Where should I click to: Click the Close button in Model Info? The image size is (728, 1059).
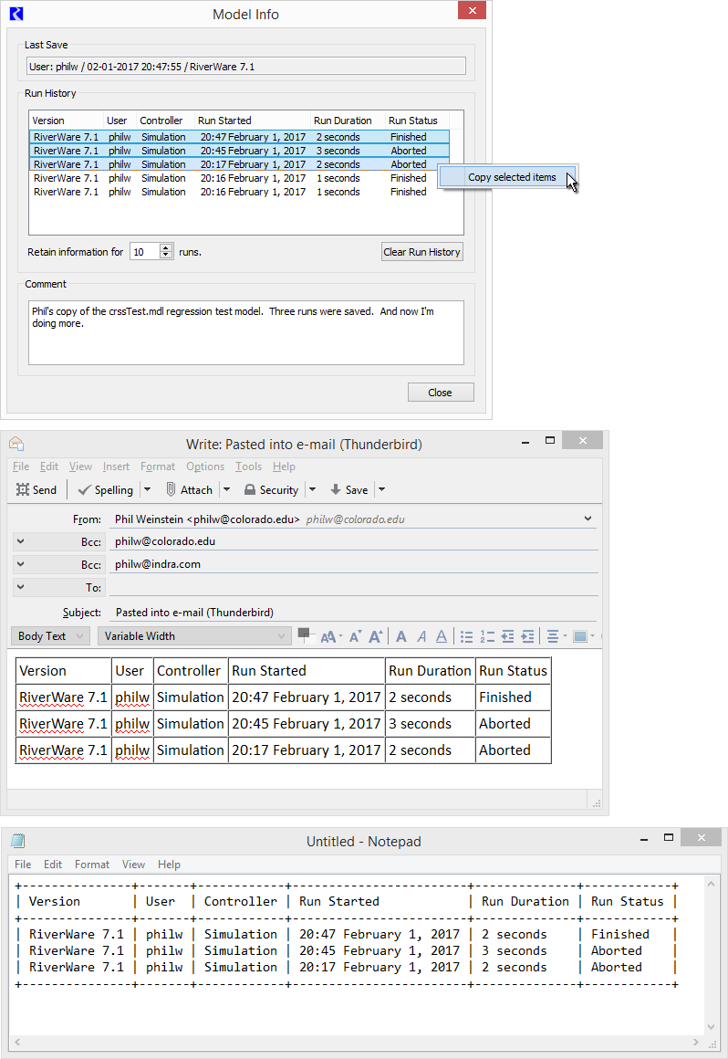441,393
